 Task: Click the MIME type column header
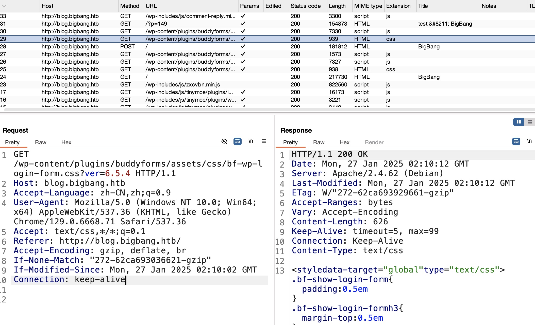click(368, 6)
